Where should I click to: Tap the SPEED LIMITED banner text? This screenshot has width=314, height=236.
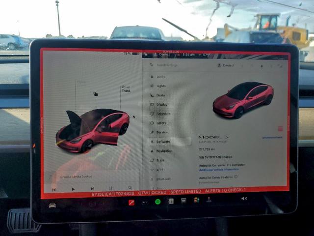(x=185, y=191)
